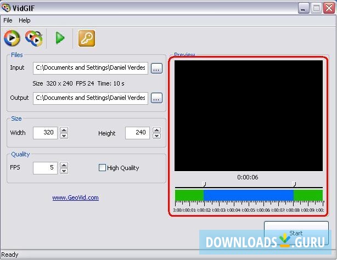The height and width of the screenshot is (260, 337).
Task: Click the right green timeline segment
Action: [x=308, y=195]
